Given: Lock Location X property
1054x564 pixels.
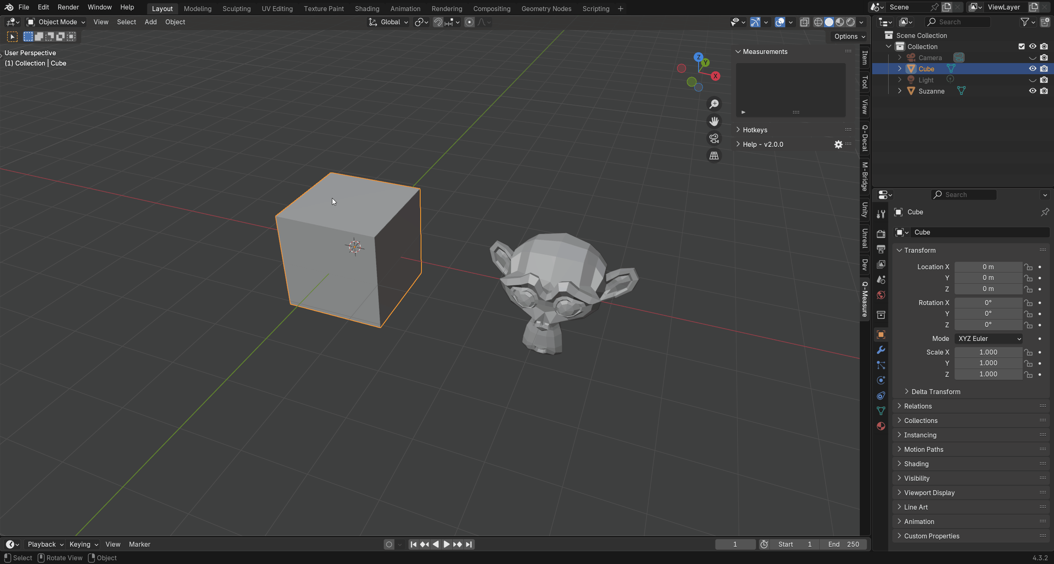Looking at the screenshot, I should pos(1028,267).
